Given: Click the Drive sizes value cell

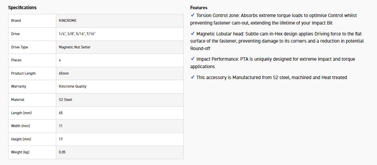Looking at the screenshot, I should 79,34.
